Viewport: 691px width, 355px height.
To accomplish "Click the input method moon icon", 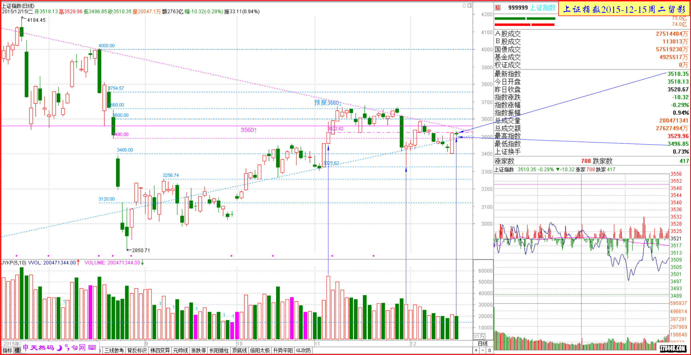I will point(59,348).
